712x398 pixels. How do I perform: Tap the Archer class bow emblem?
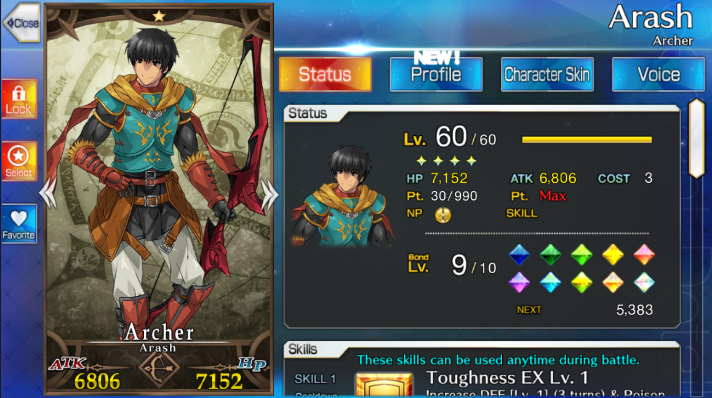[x=159, y=368]
